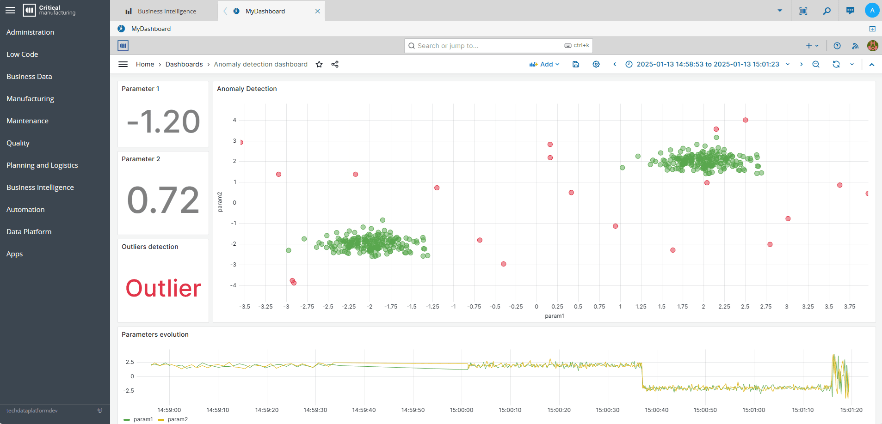Save the dashboard with the disk icon
This screenshot has height=424, width=882.
click(x=576, y=64)
